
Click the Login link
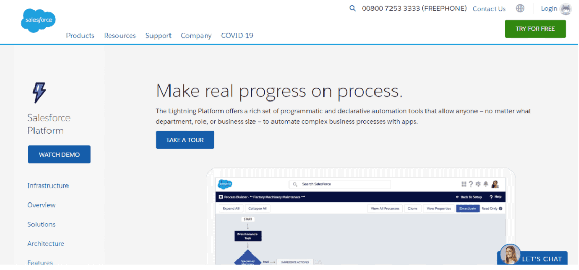coord(549,8)
